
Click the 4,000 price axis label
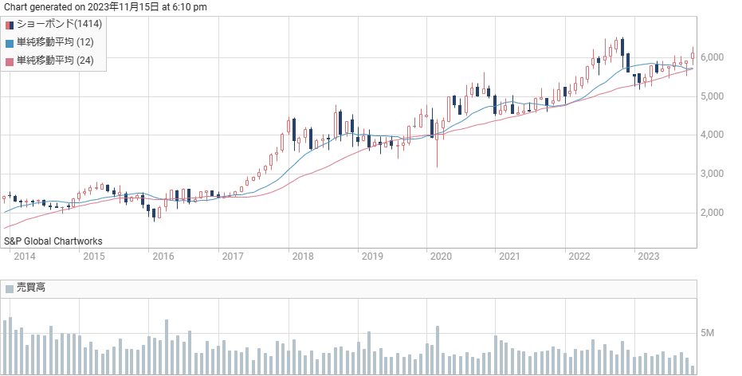click(x=713, y=135)
